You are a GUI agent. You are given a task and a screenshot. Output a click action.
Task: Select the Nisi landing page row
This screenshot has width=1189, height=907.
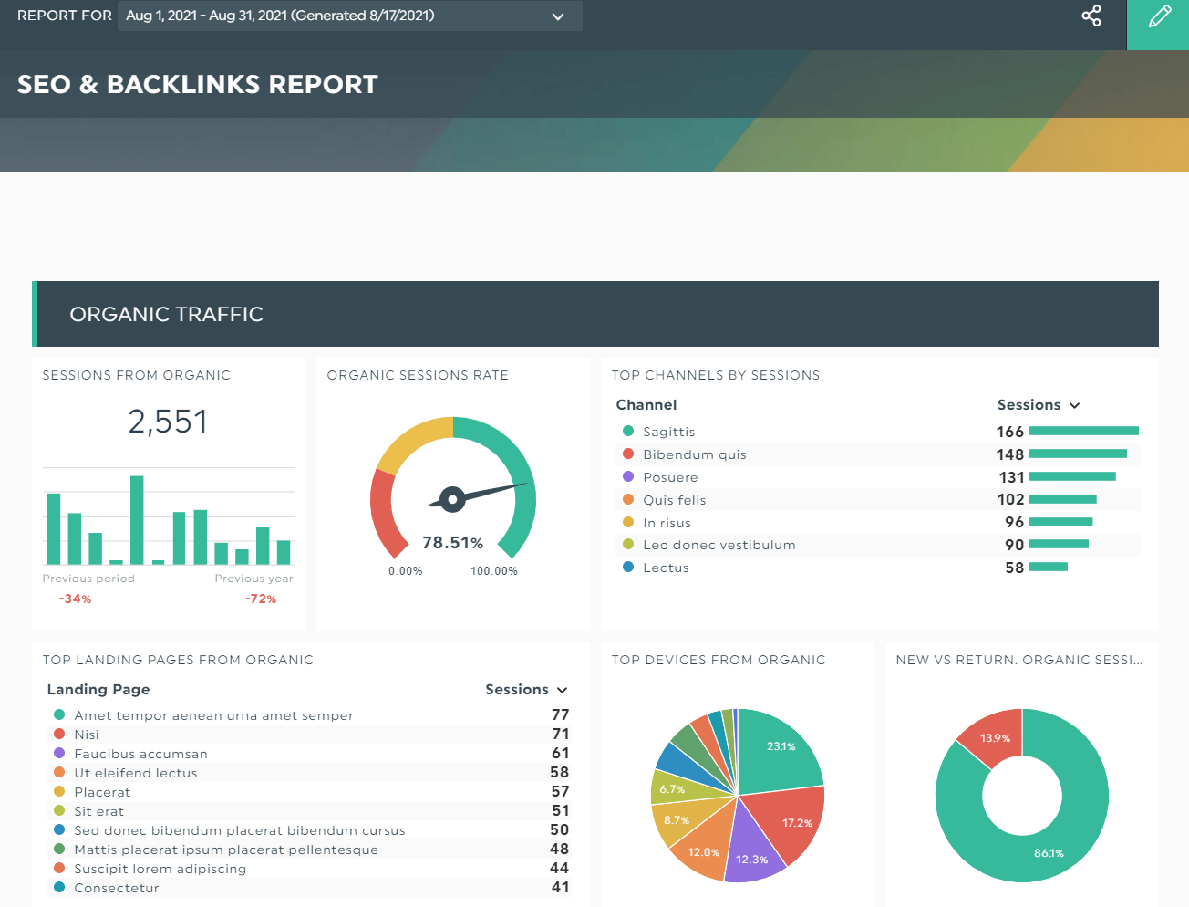click(87, 735)
